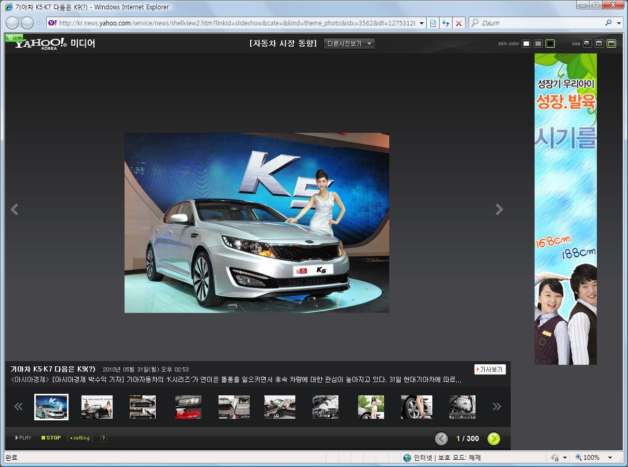Open the slideshow setting option
The width and height of the screenshot is (628, 467).
[80, 438]
